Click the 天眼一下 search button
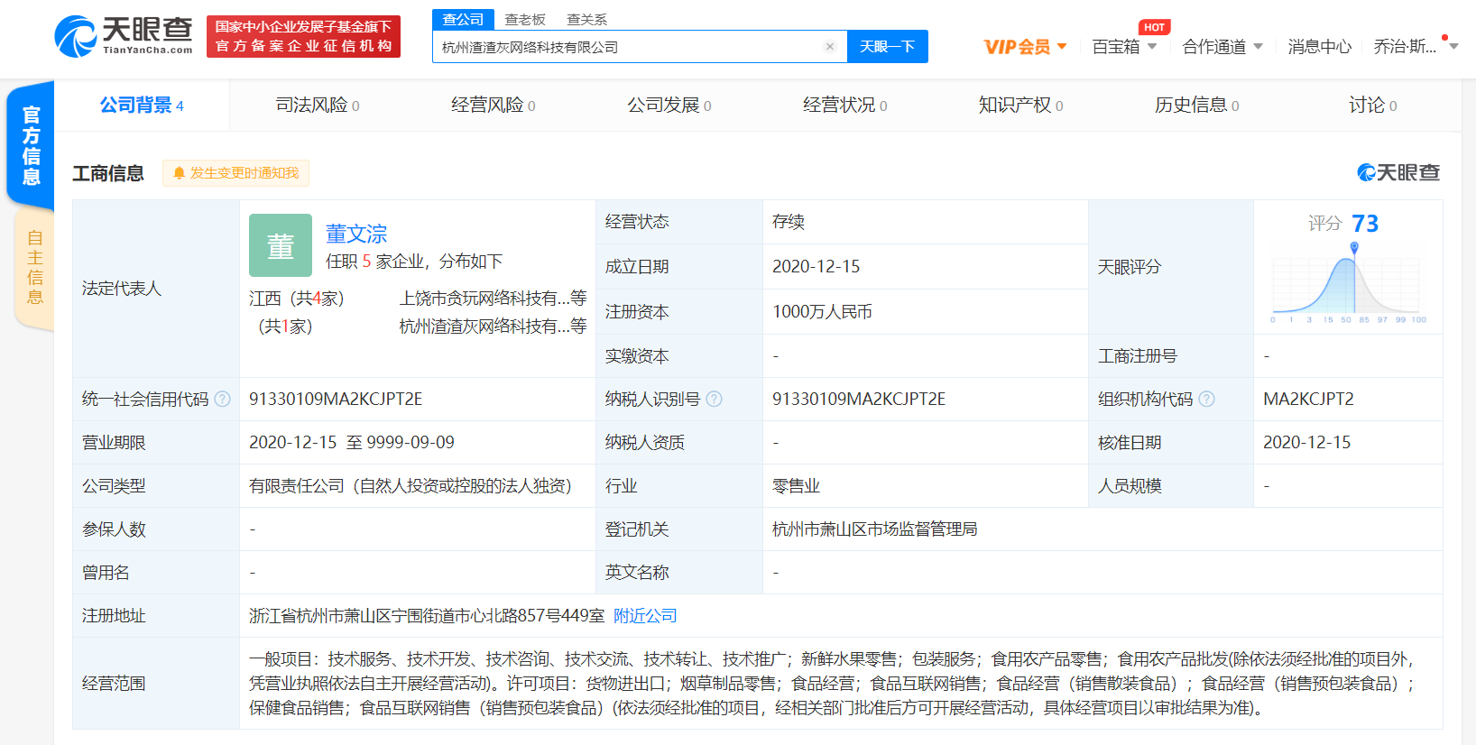The height and width of the screenshot is (745, 1476). [887, 47]
